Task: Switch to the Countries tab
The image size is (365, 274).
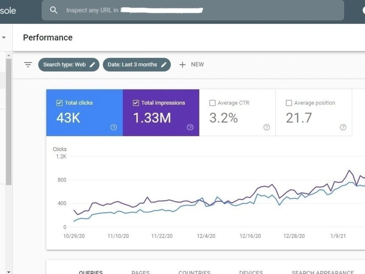Action: point(195,272)
